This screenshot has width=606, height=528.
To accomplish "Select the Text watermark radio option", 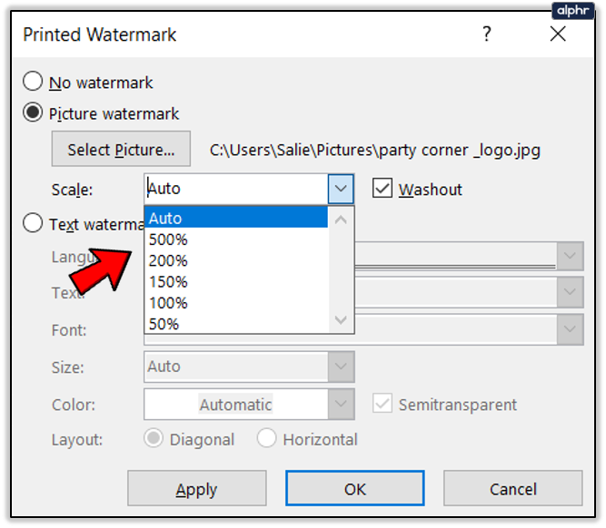I will (x=33, y=223).
